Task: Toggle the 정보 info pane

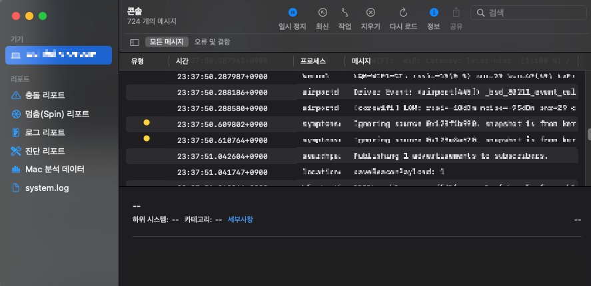Action: pyautogui.click(x=434, y=13)
